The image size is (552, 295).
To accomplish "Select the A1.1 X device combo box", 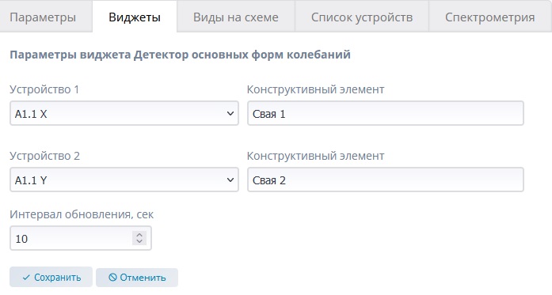I will click(x=124, y=113).
